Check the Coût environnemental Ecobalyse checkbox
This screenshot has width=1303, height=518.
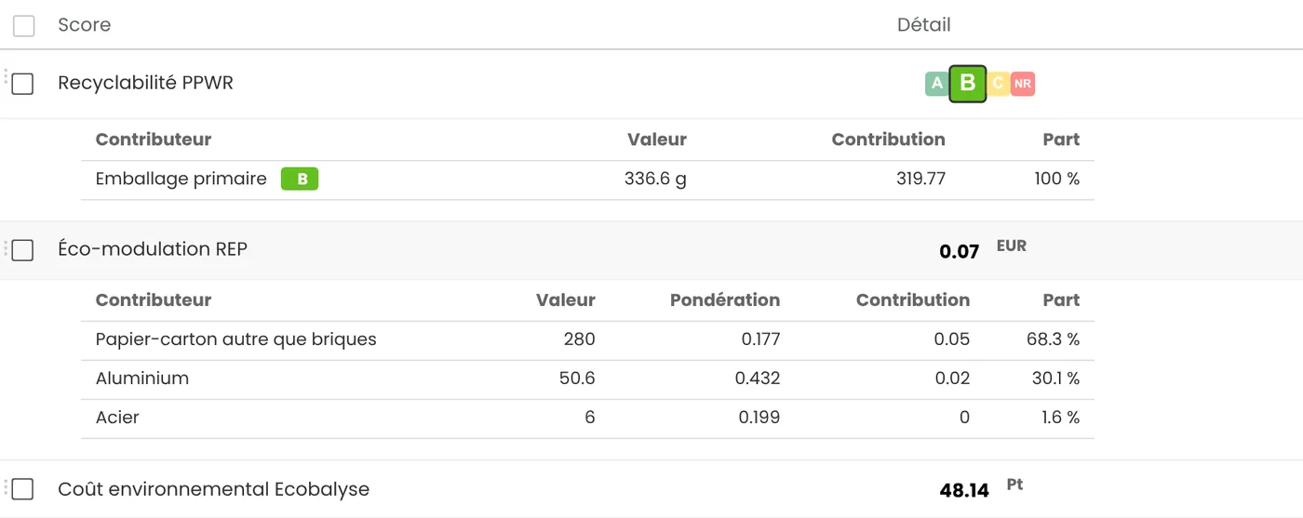(x=22, y=489)
